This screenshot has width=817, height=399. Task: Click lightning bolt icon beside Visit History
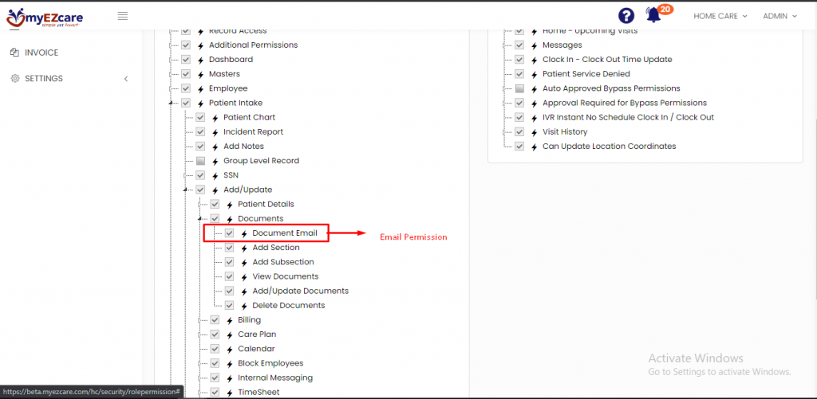point(534,133)
